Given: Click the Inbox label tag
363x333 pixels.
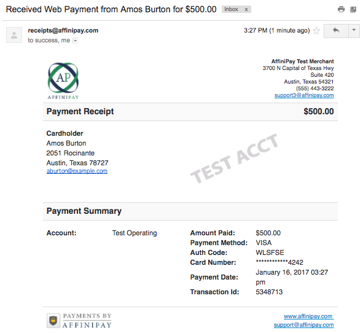Looking at the screenshot, I should [231, 9].
